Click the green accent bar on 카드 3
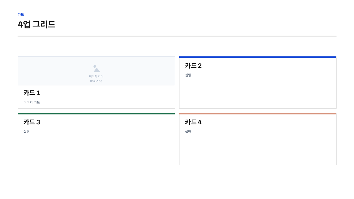354x199 pixels. coord(96,114)
